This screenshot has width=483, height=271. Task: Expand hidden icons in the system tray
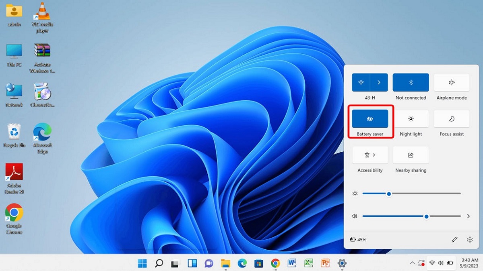pyautogui.click(x=412, y=263)
